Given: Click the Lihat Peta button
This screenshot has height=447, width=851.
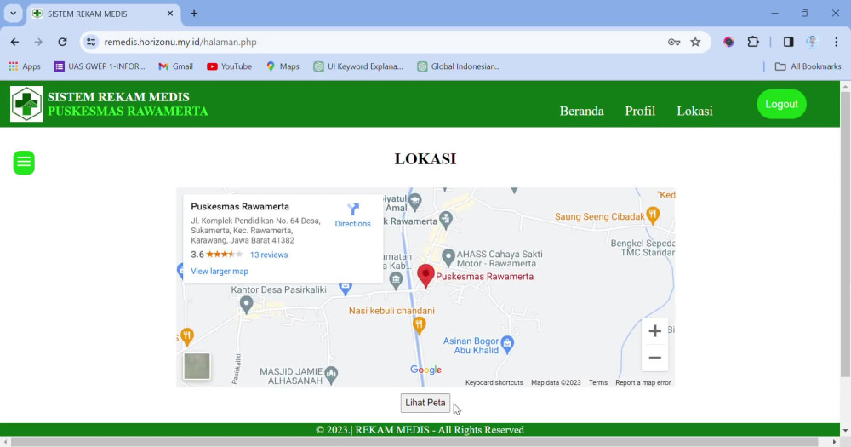Looking at the screenshot, I should [425, 403].
